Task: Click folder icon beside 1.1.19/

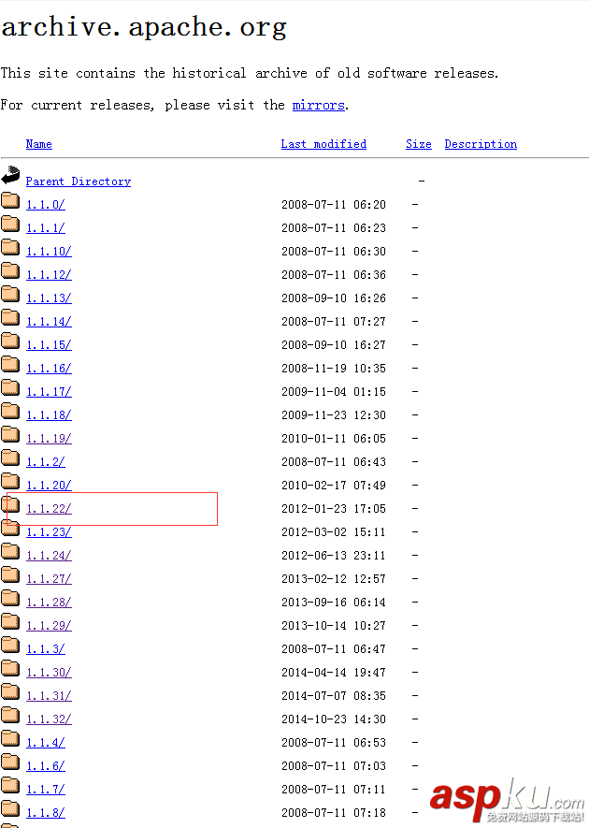Action: (x=10, y=435)
